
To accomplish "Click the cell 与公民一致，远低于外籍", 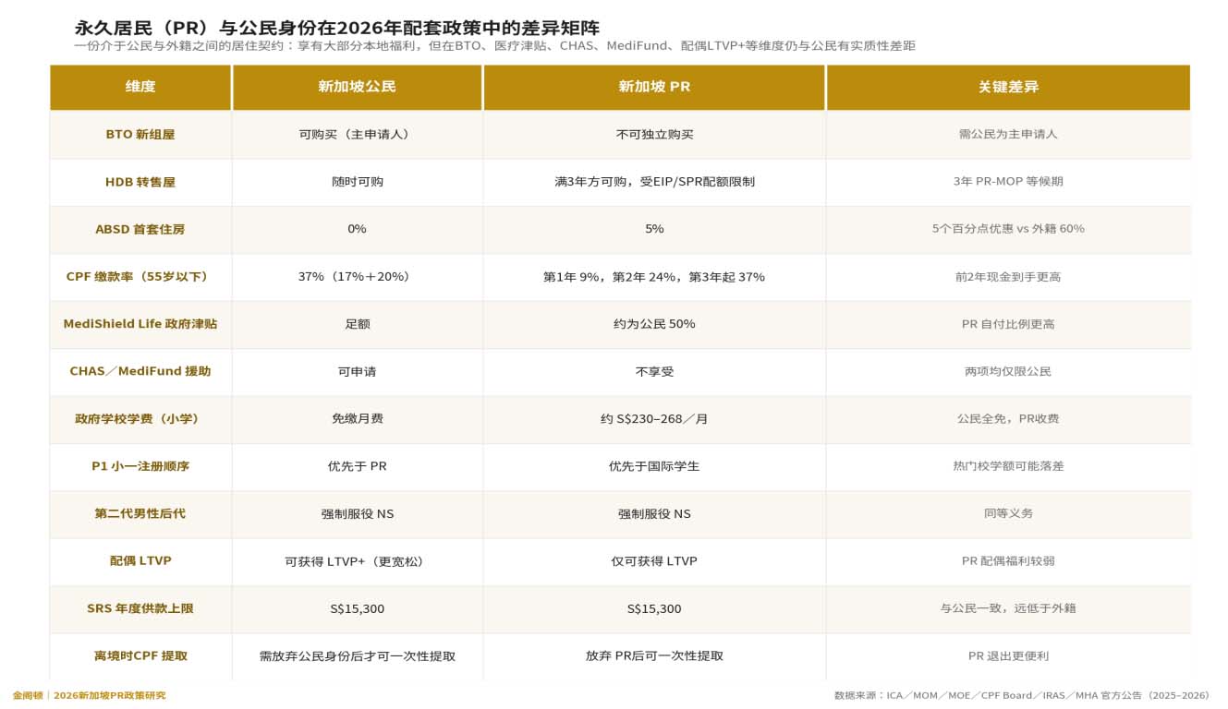I will coord(1008,608).
